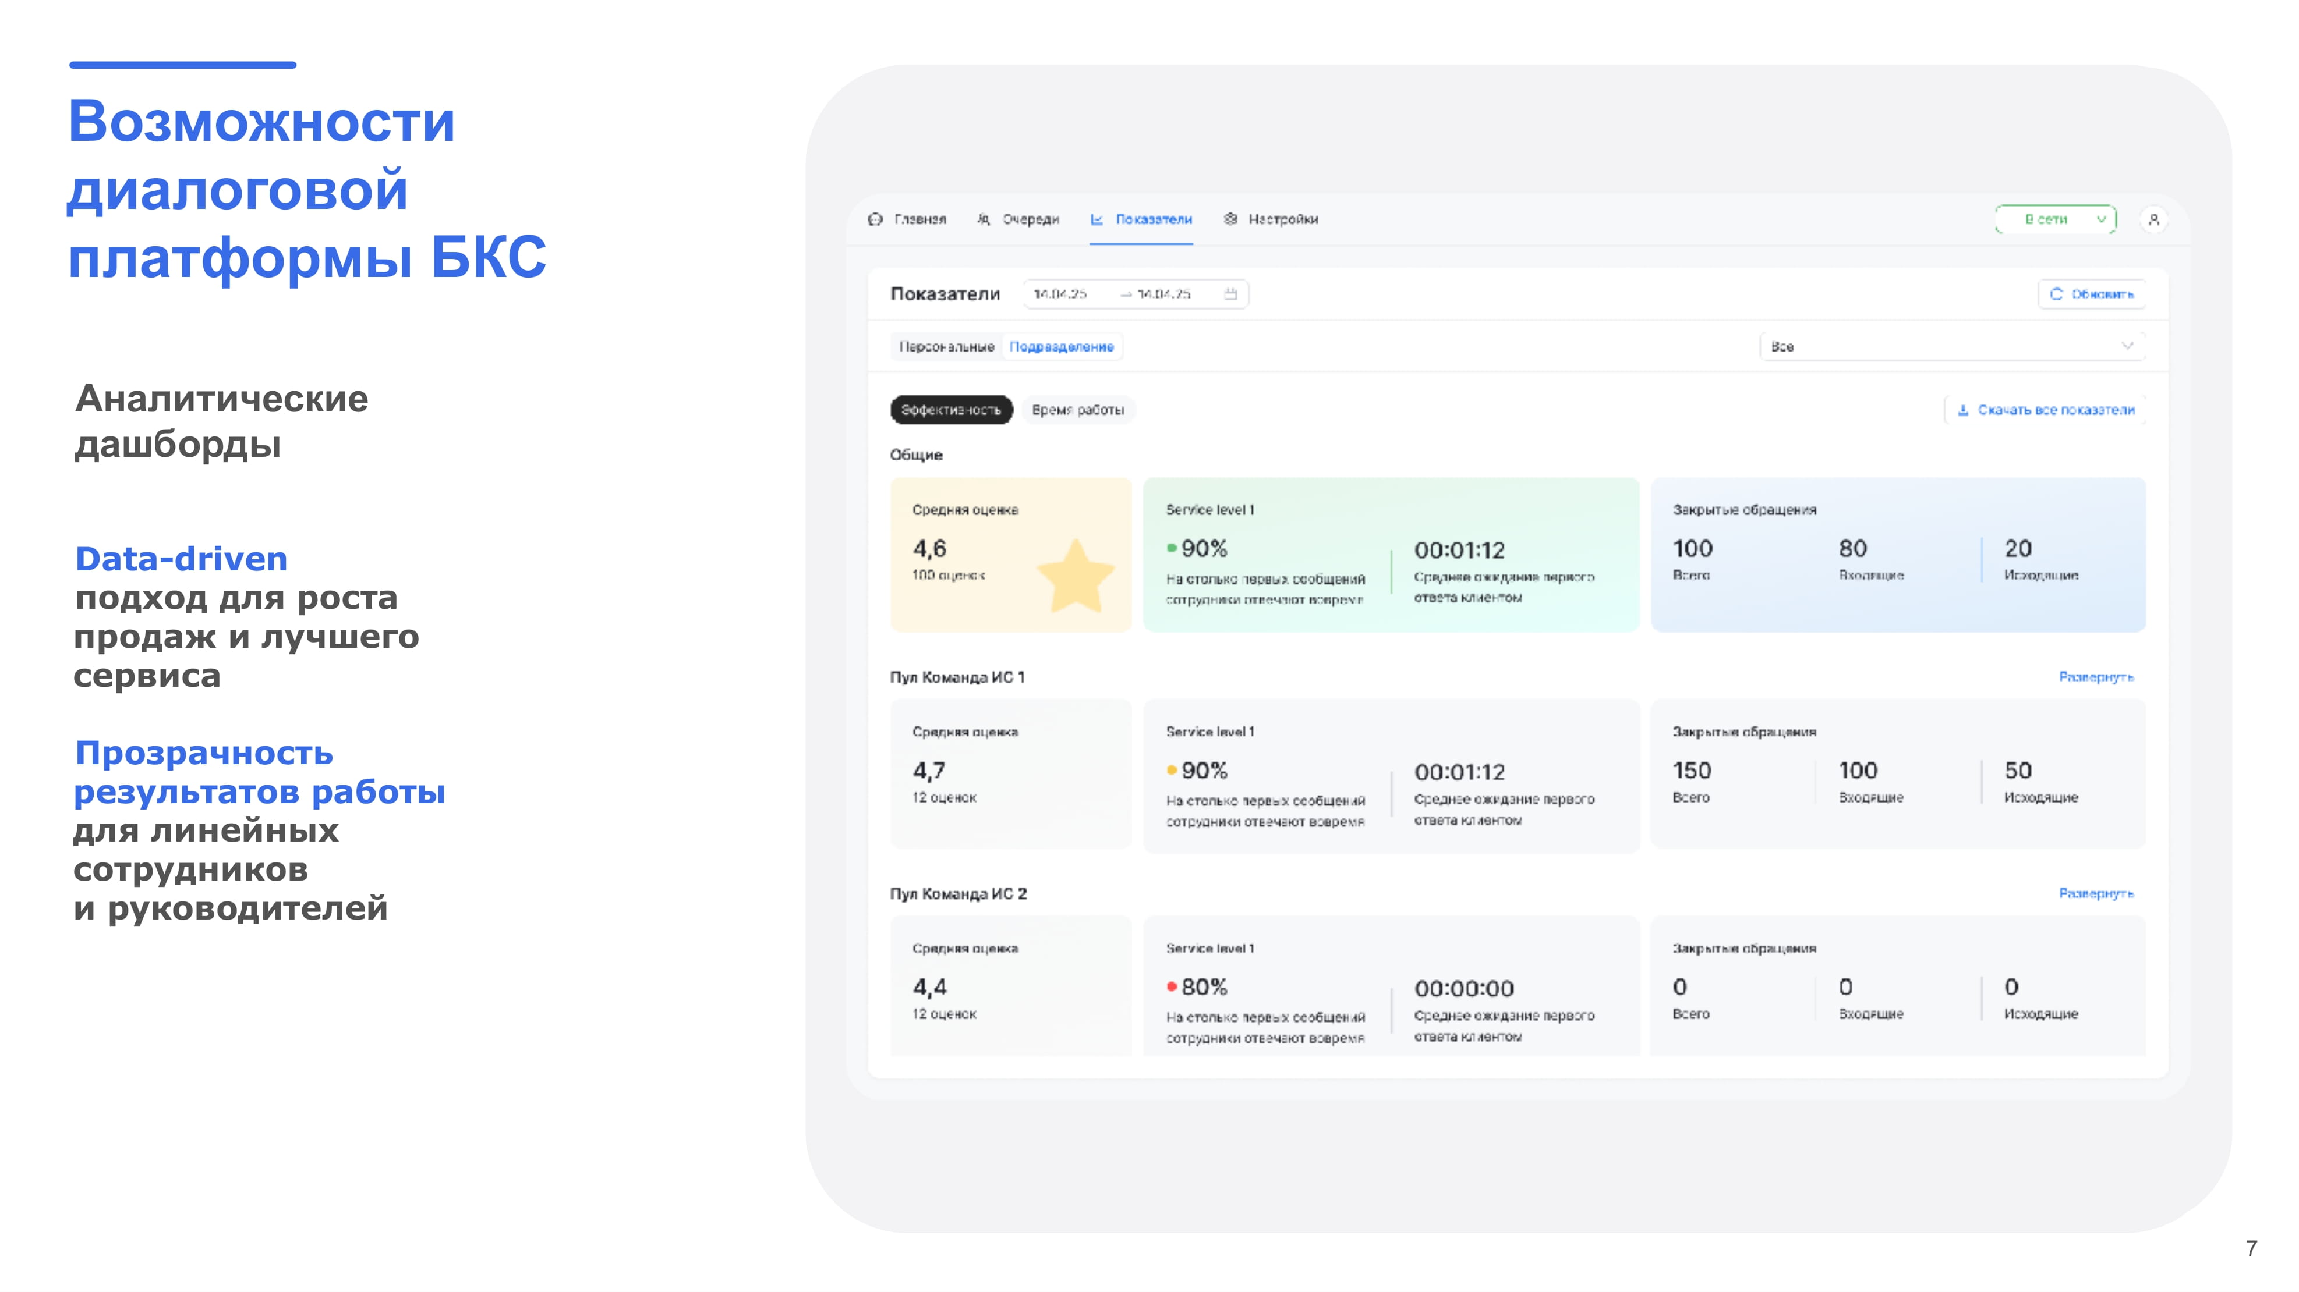
Task: Click the Закрытые обращения card title in Общие
Action: [x=1744, y=510]
